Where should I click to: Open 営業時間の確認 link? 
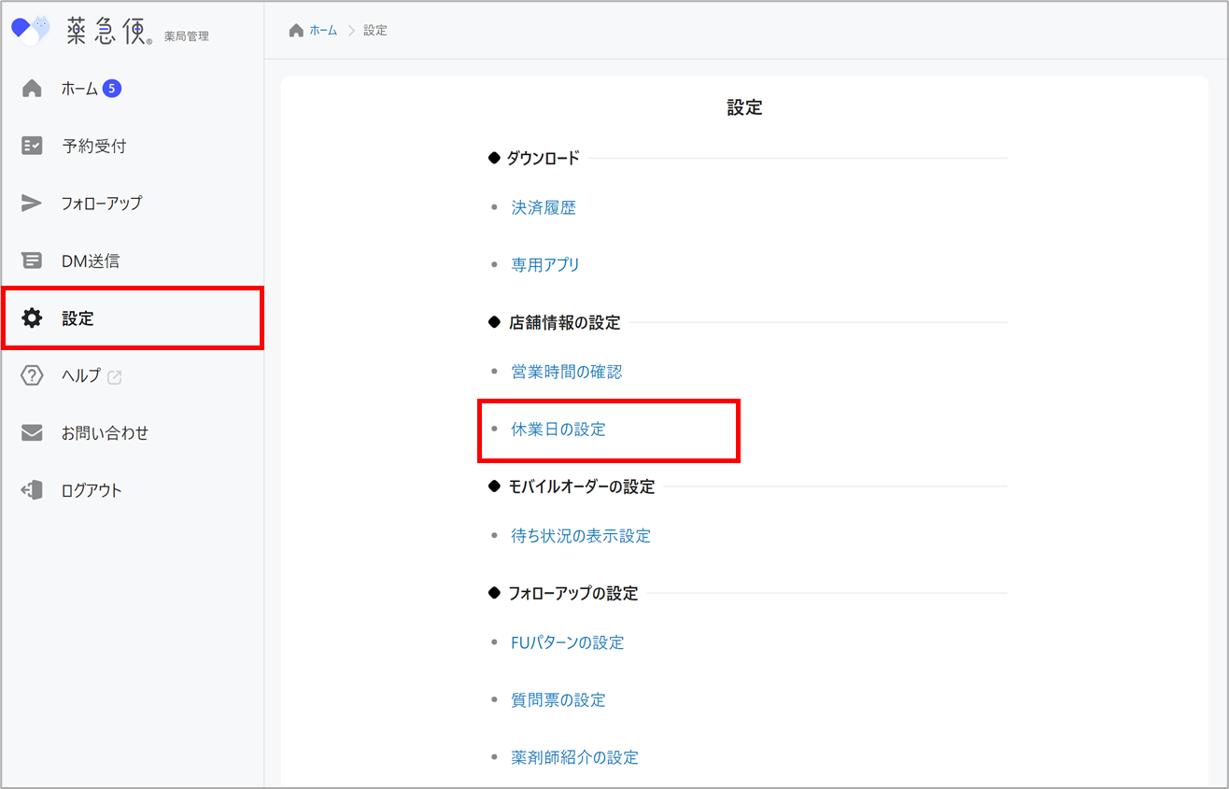pyautogui.click(x=566, y=372)
